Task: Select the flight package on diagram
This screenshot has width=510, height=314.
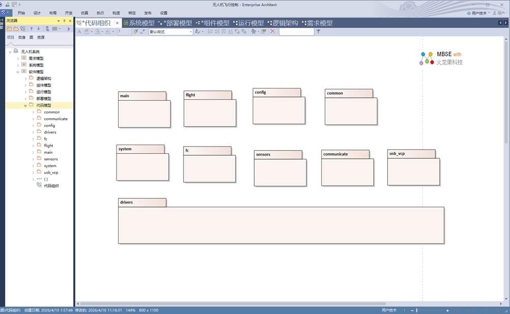Action: click(x=209, y=112)
